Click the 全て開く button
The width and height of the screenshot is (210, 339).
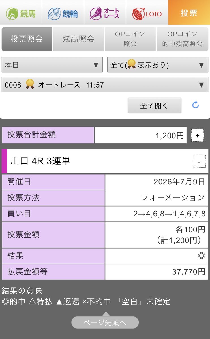click(154, 106)
